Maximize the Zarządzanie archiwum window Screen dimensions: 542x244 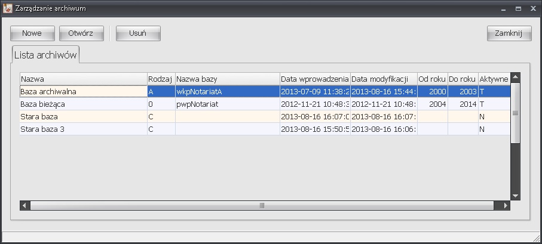pos(517,8)
